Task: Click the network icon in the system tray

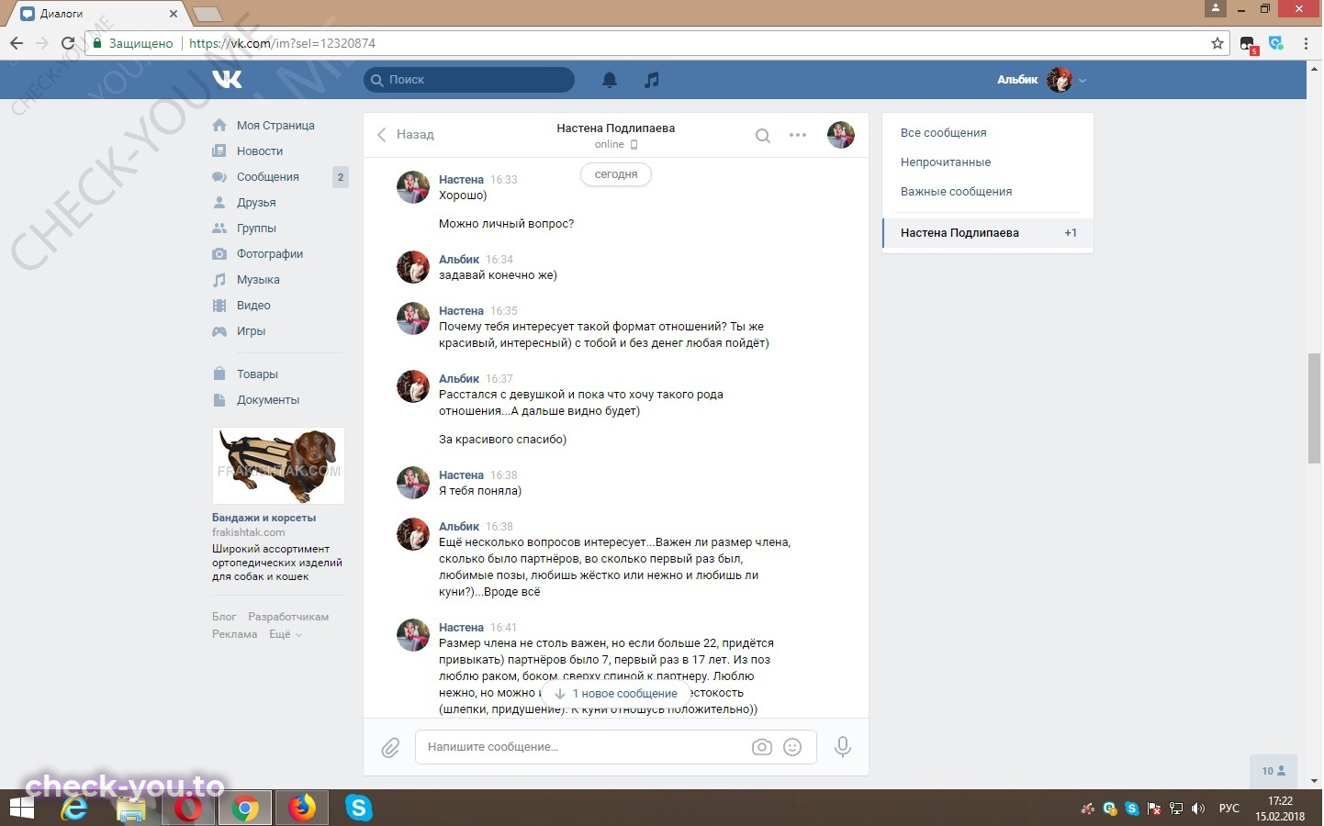Action: (x=1176, y=809)
